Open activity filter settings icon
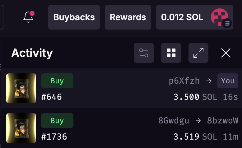 click(144, 53)
